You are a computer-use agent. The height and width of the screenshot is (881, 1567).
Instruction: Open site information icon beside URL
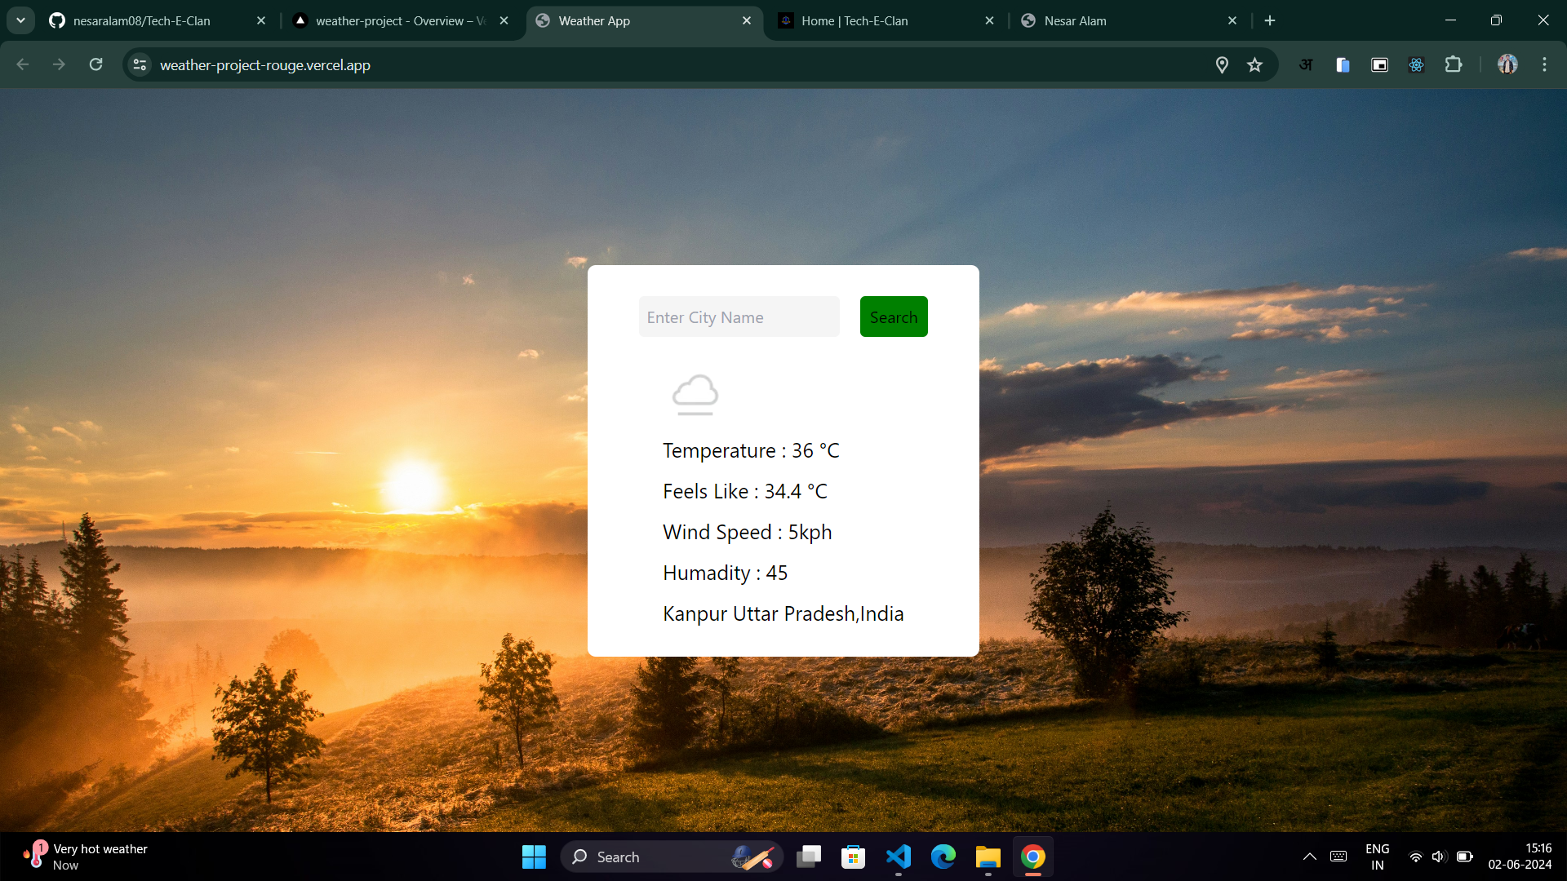point(140,65)
